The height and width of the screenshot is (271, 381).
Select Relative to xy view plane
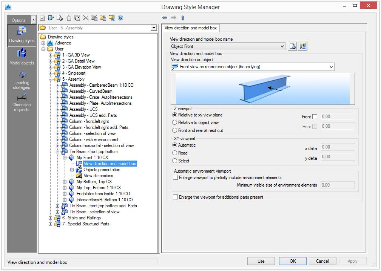pos(174,115)
